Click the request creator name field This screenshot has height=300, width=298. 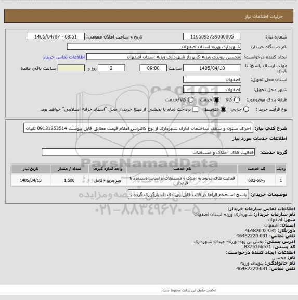click(x=164, y=57)
